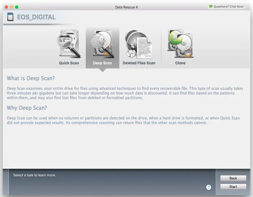The width and height of the screenshot is (253, 197).
Task: Switch to the Deep Scan label
Action: coord(102,63)
